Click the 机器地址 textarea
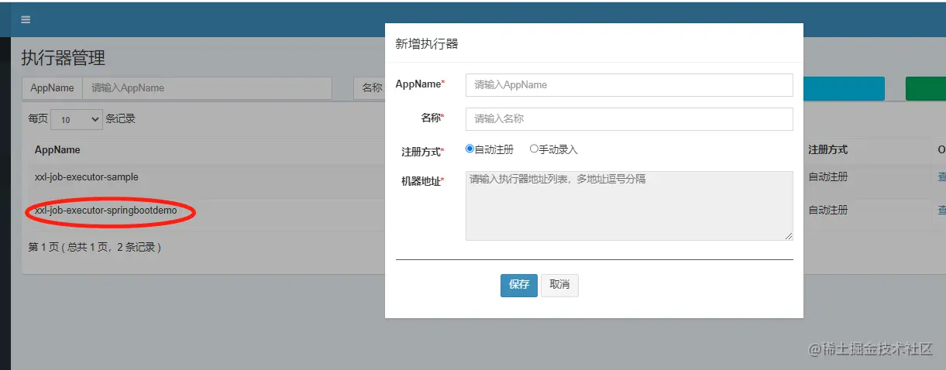946x370 pixels. coord(629,206)
